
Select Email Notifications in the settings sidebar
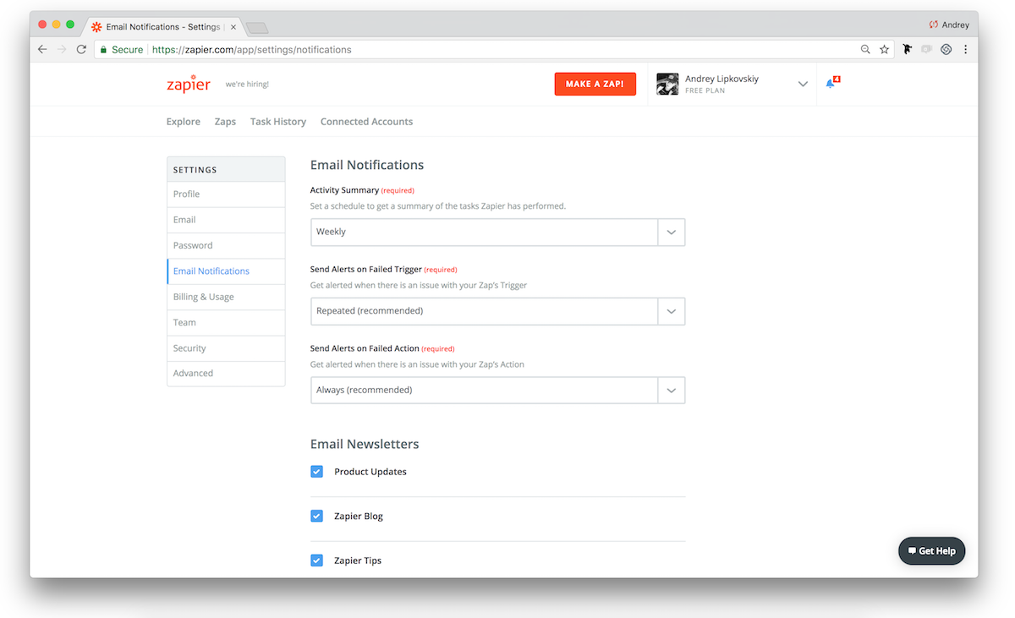tap(226, 271)
